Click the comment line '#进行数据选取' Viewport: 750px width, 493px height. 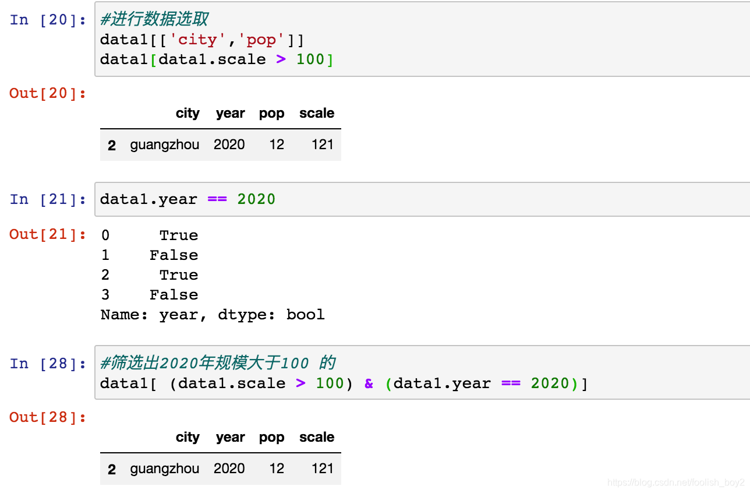(154, 19)
